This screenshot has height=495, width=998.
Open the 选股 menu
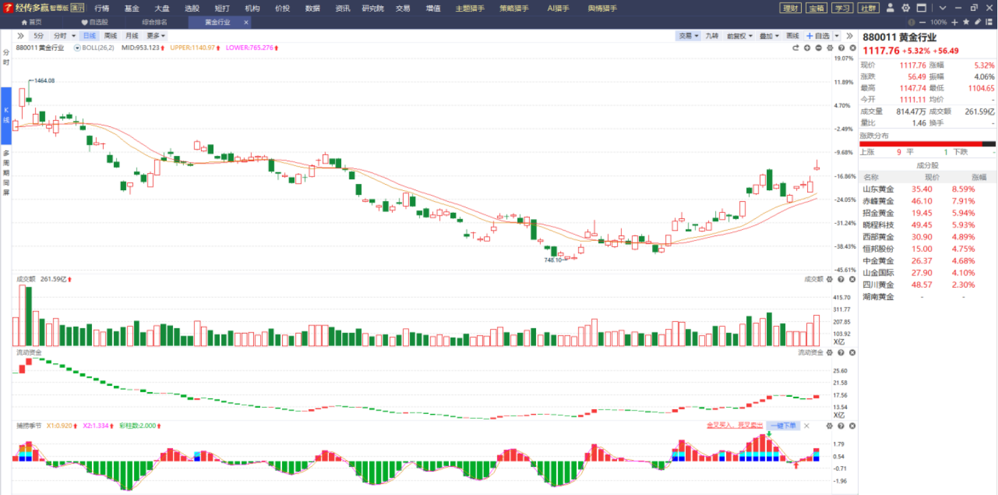click(192, 8)
